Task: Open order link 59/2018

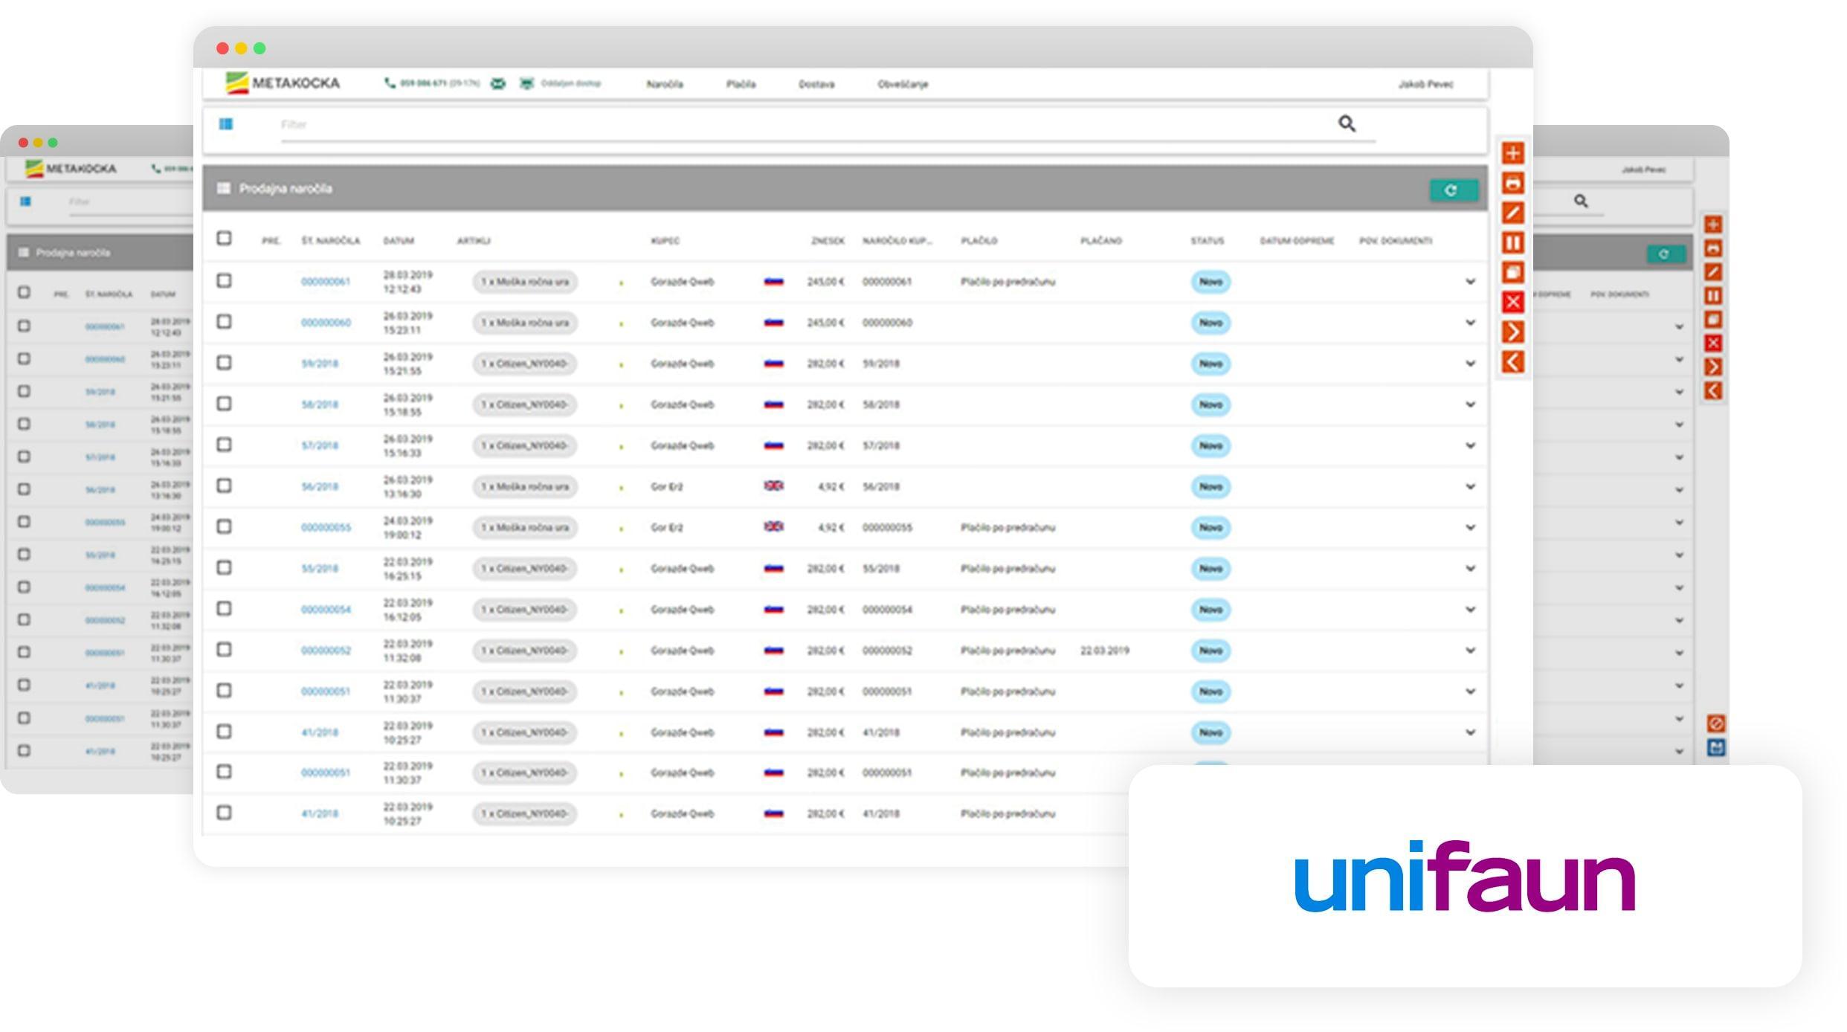Action: (320, 364)
